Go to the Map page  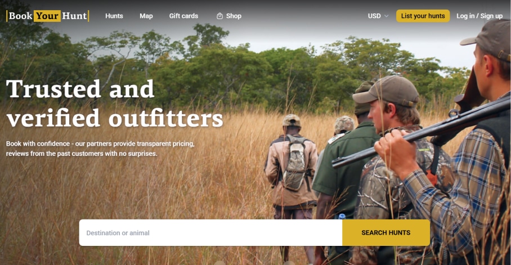point(146,16)
